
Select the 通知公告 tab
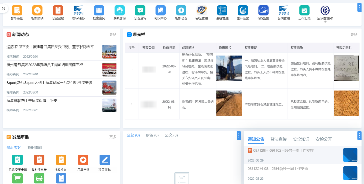(x=256, y=139)
